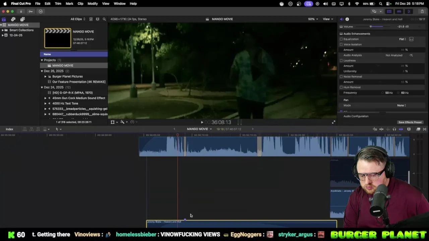The height and width of the screenshot is (241, 429).
Task: Open the Window menu
Action: (x=120, y=4)
